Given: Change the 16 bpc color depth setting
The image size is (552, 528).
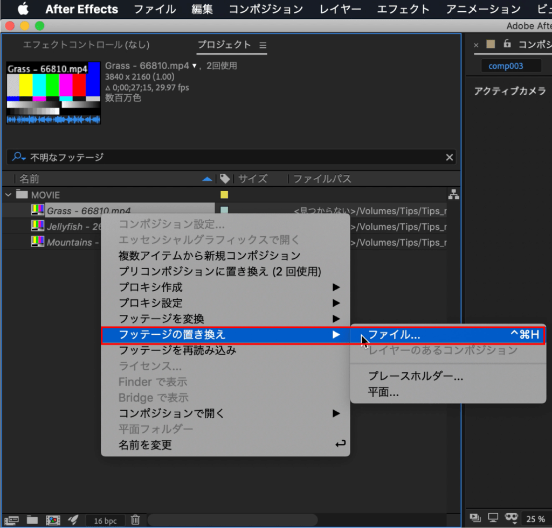Looking at the screenshot, I should tap(105, 520).
